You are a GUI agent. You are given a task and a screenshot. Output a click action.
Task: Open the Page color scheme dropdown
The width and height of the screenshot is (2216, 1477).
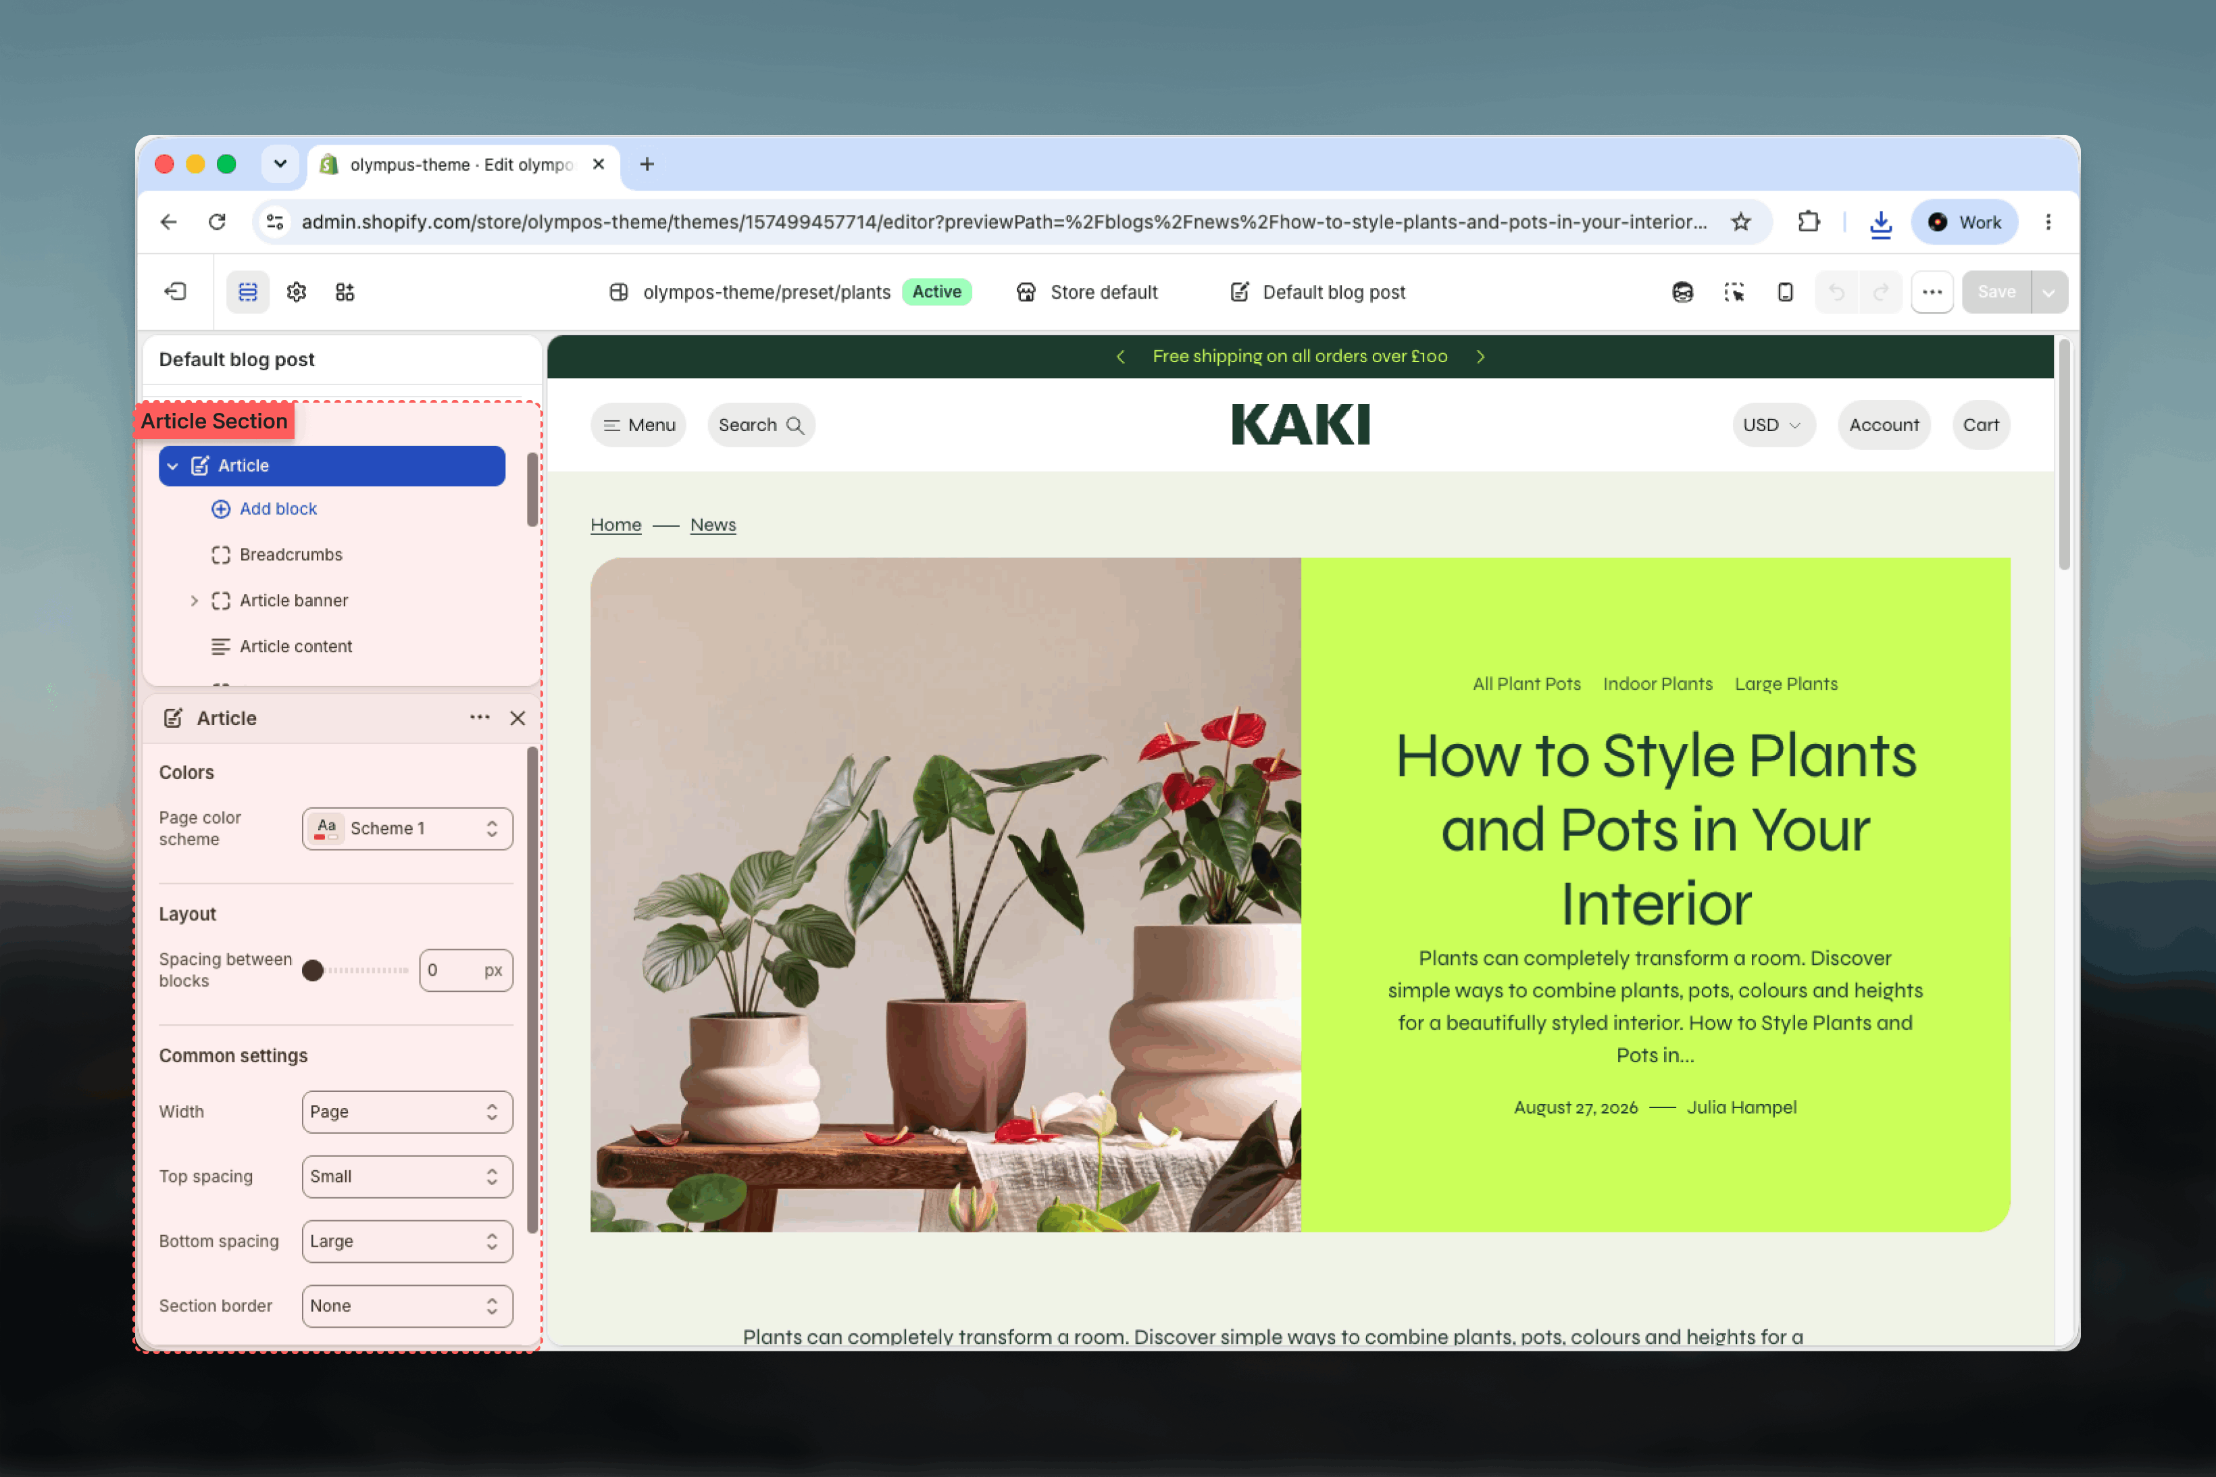[408, 828]
